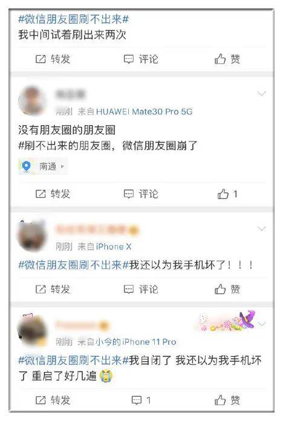
Task: Open the #微信朋友圈刷不出来# hashtag in the top post
Action: pyautogui.click(x=74, y=19)
